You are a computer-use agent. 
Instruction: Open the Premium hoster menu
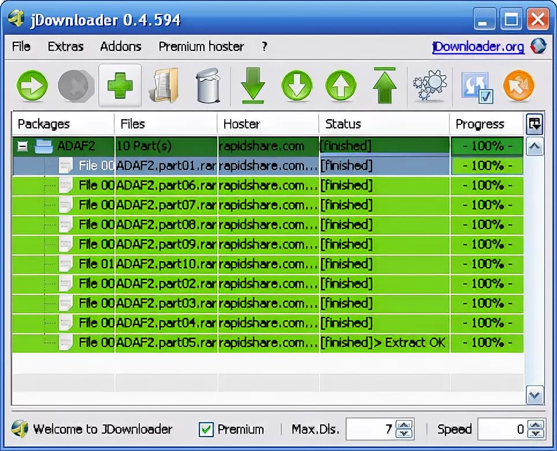201,46
